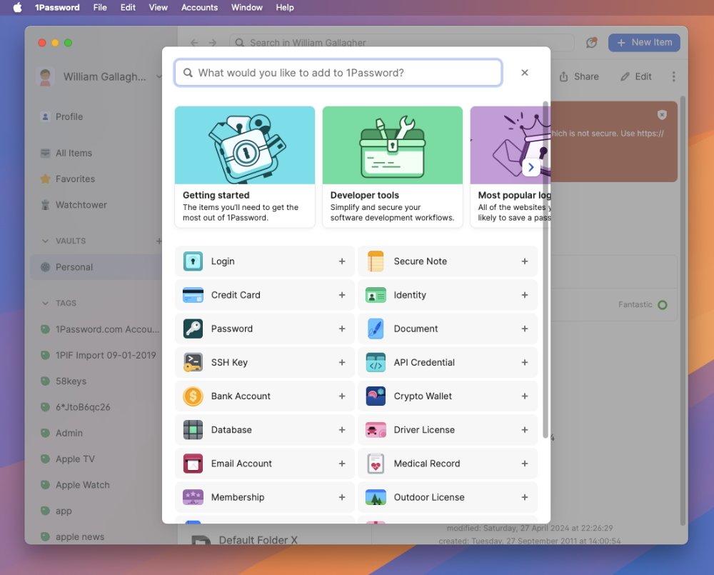Open the notification icon beside New Item
714x575 pixels.
tap(591, 42)
